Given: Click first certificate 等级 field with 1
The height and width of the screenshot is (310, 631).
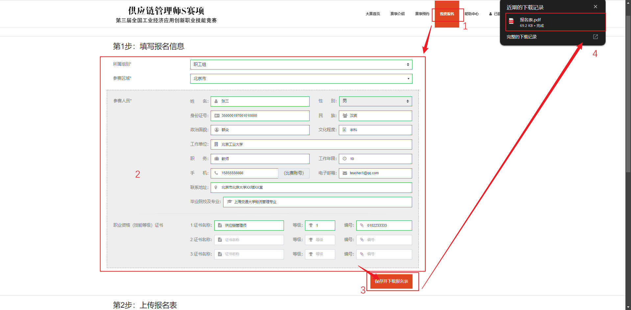Looking at the screenshot, I should (320, 225).
